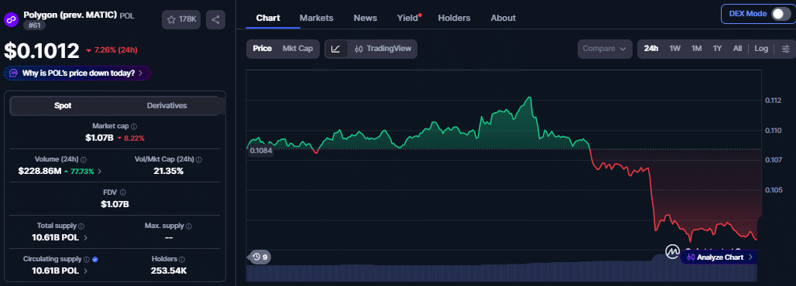Expand Volume (24h) details chevron

[x=99, y=172]
